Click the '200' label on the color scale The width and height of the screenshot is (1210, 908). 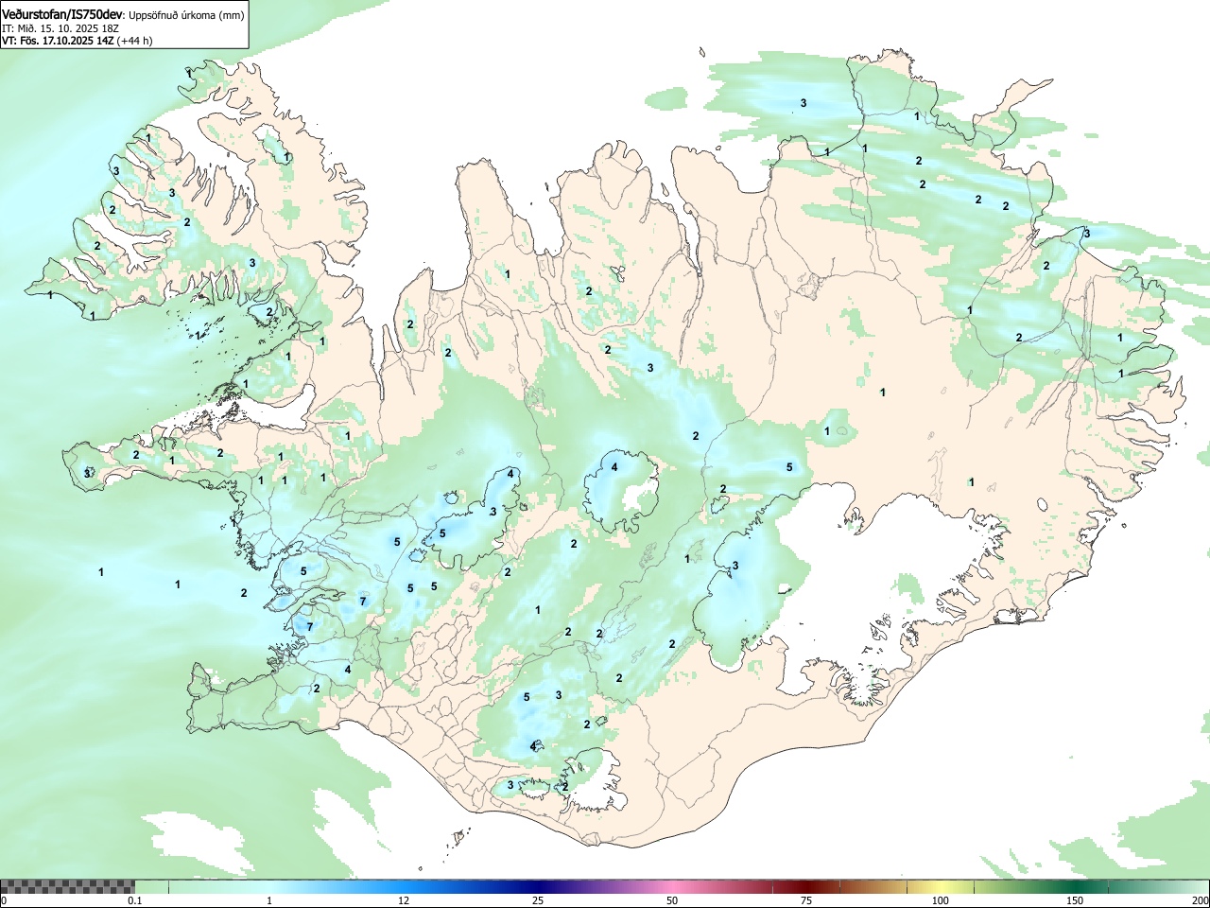click(1200, 900)
